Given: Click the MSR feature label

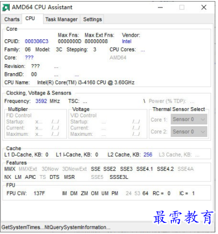Looking at the screenshot, I should tap(69, 177).
